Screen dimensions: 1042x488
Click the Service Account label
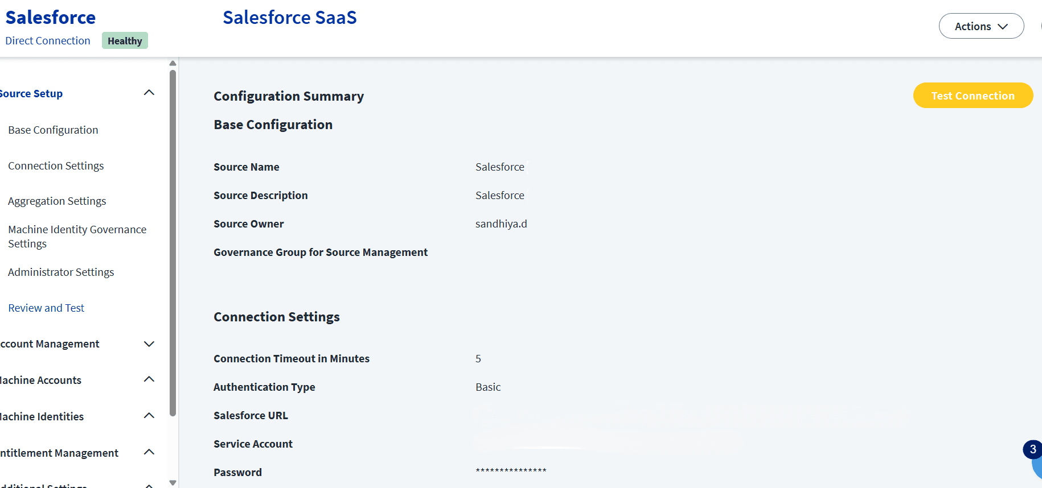point(253,444)
